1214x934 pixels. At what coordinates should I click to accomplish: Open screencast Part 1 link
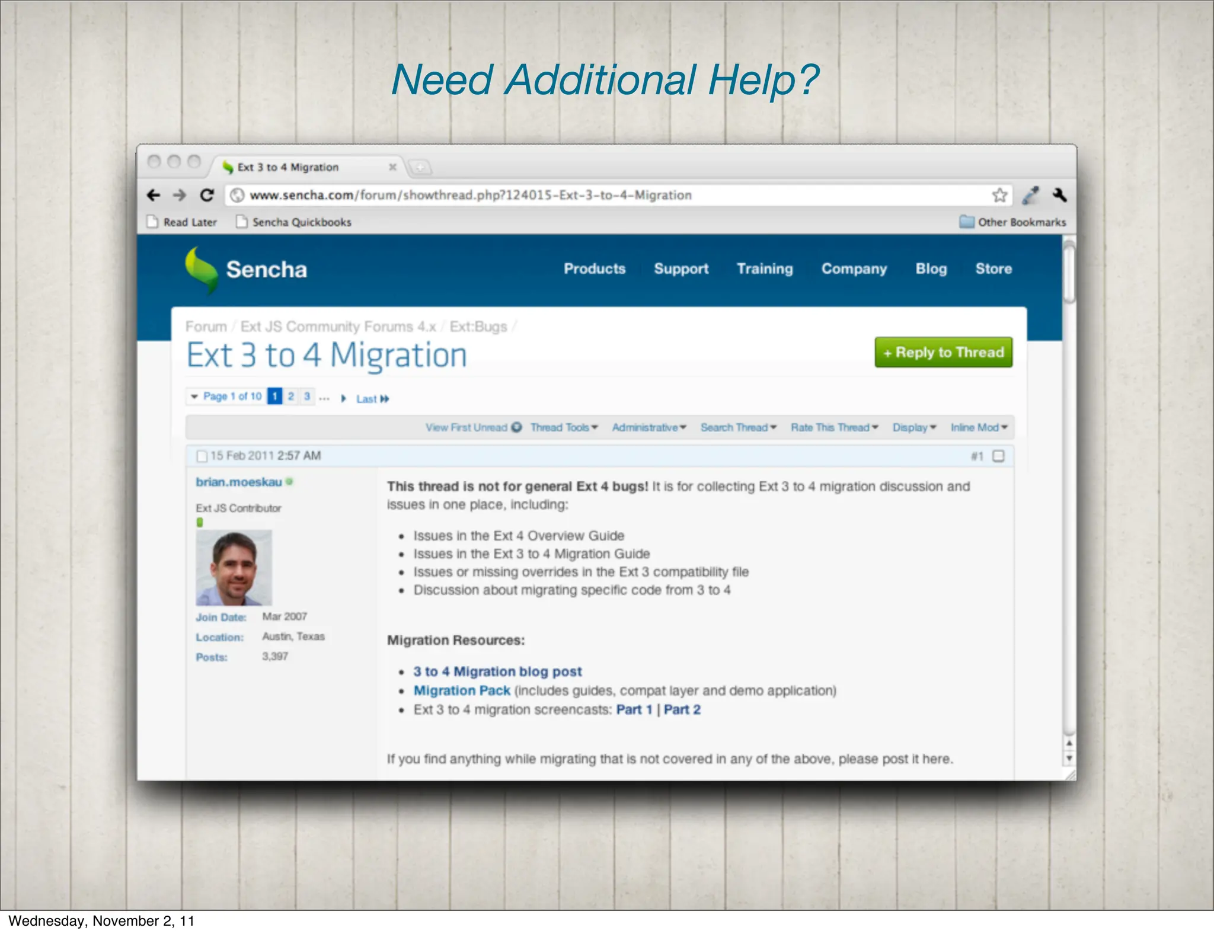pyautogui.click(x=634, y=709)
